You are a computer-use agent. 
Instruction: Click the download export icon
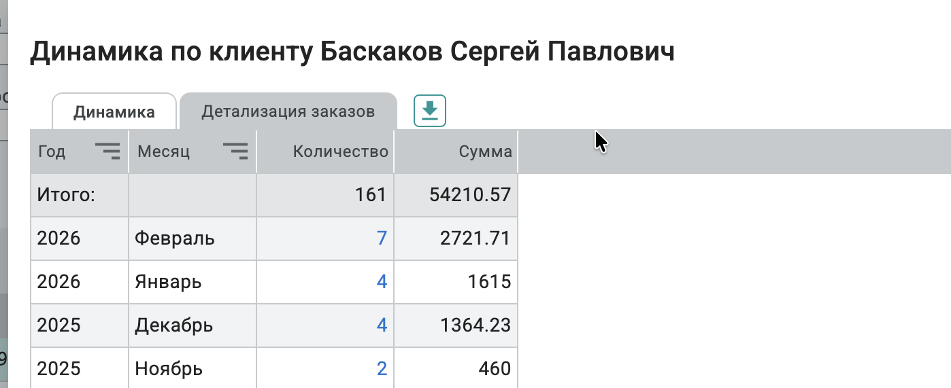point(429,110)
